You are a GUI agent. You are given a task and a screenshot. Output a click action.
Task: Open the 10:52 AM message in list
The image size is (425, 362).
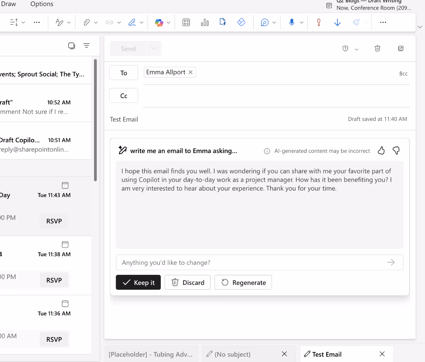tap(46, 103)
